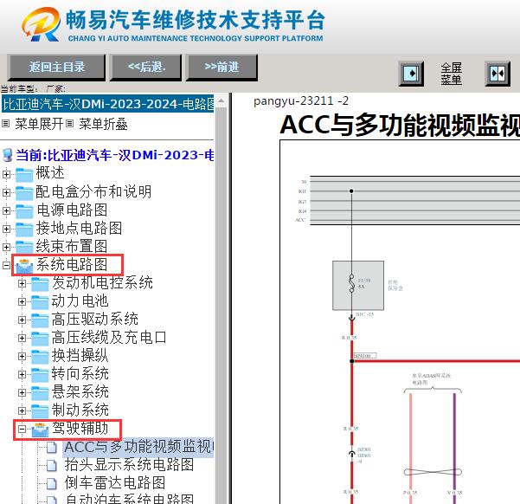The width and height of the screenshot is (520, 504).
Task: Click the 高压线缆及充电口 folder icon
Action: (40, 339)
